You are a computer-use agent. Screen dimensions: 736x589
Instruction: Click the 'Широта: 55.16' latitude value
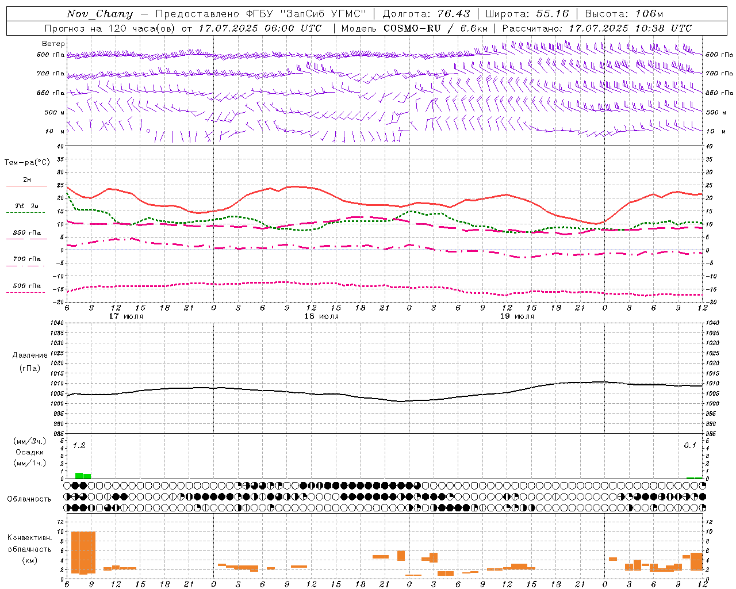527,14
